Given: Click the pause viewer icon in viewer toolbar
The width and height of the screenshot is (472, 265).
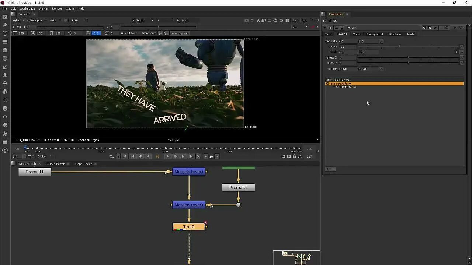Looking at the screenshot, I should (287, 21).
